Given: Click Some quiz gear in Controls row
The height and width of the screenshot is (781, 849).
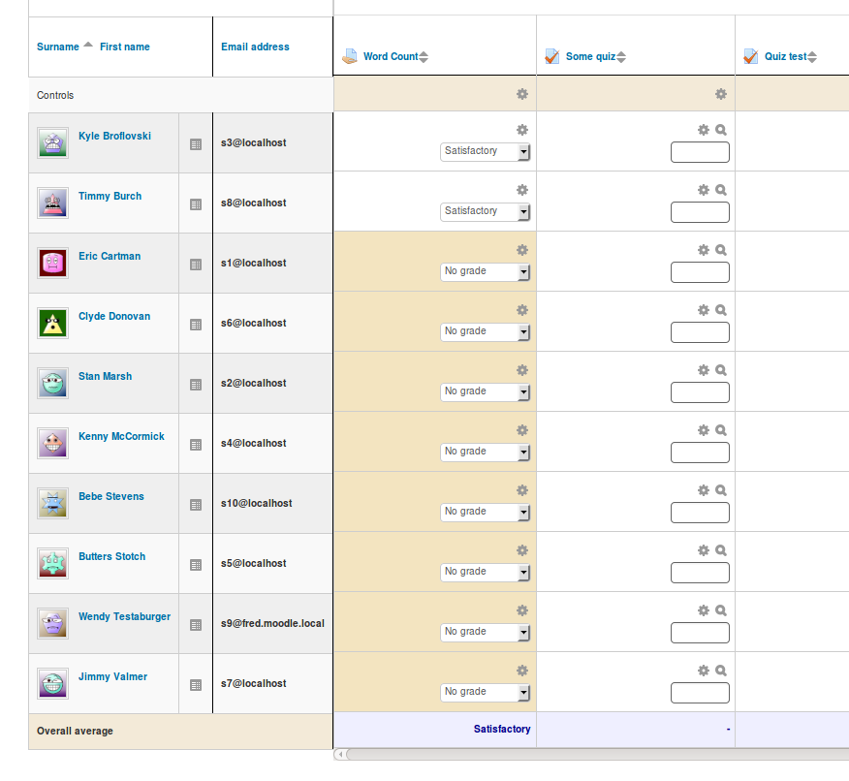Looking at the screenshot, I should point(721,94).
